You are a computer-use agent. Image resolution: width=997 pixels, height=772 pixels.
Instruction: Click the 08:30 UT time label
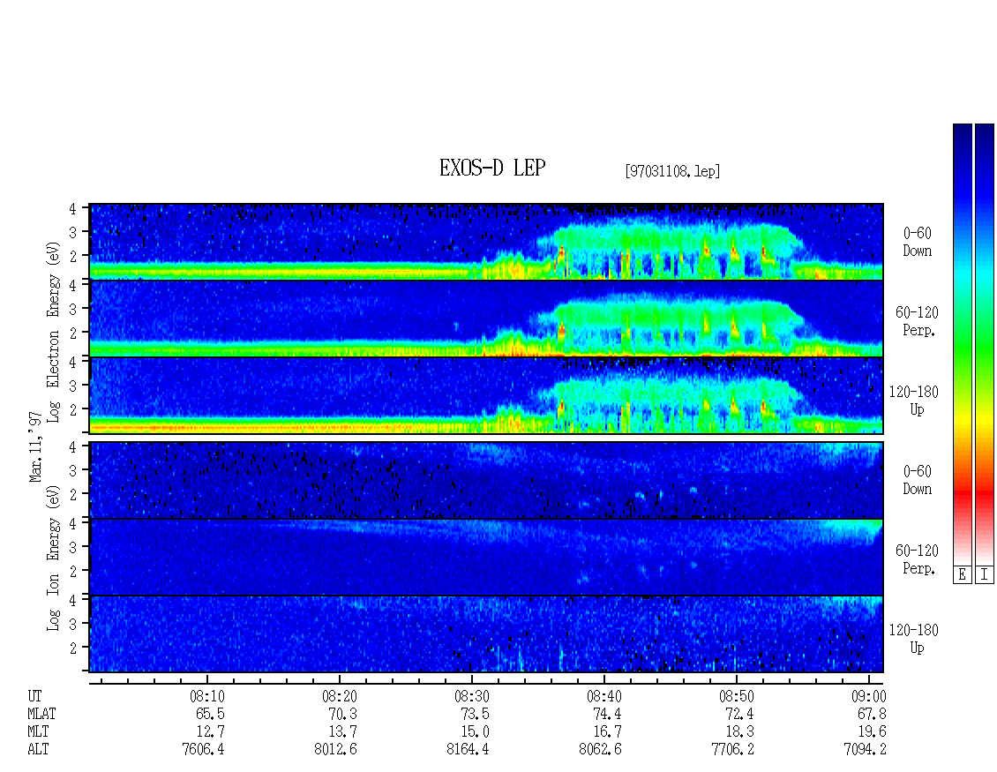pos(472,696)
